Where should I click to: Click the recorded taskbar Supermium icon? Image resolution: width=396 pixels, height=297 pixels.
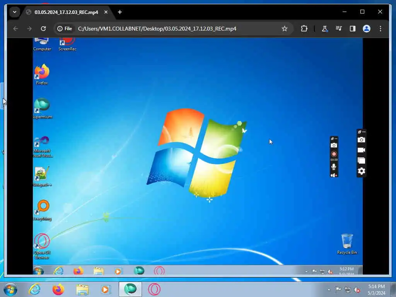click(139, 270)
